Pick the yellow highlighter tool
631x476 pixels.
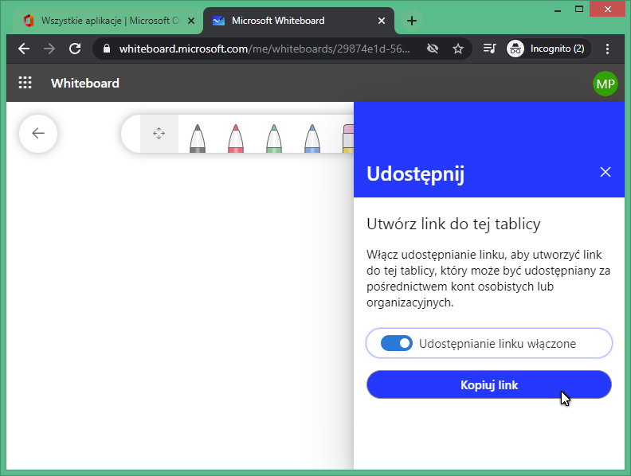347,138
